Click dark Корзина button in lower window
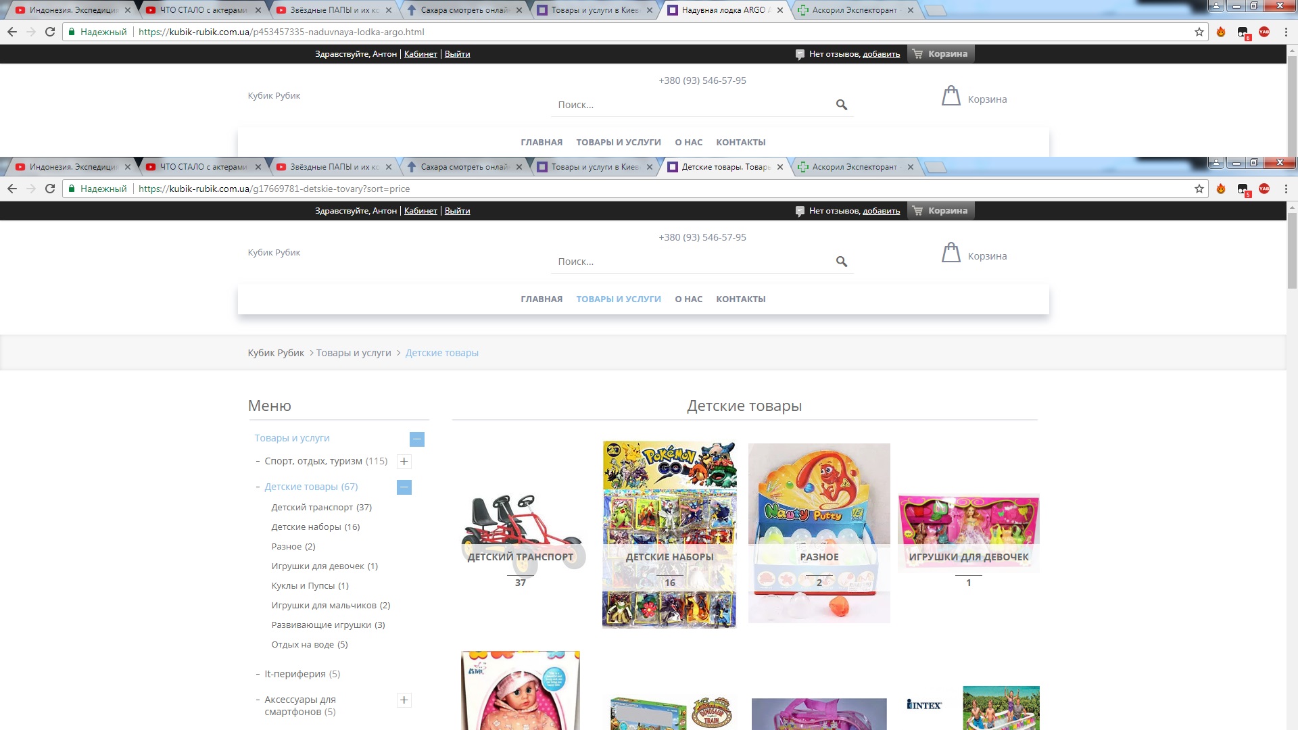1298x730 pixels. 940,211
